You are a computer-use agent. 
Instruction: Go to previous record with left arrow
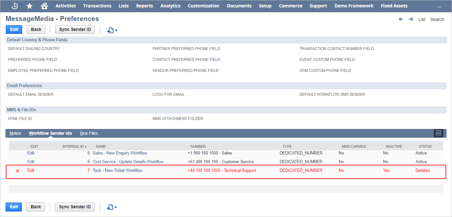[x=401, y=19]
